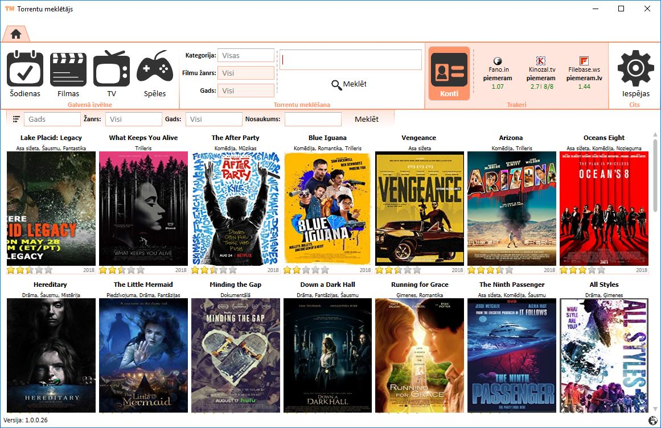Open the Žanrs filter dropdown
Viewport: 661px width, 428px height.
coord(134,119)
